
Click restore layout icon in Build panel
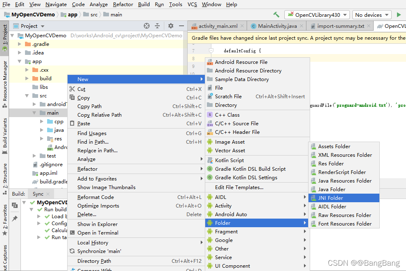pyautogui.click(x=15, y=206)
